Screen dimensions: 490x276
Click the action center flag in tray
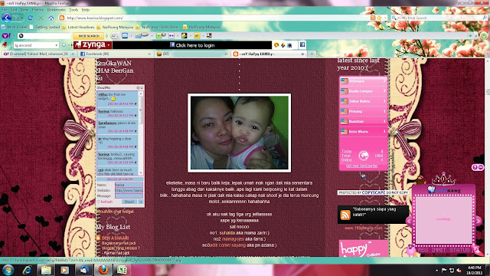tap(444, 270)
